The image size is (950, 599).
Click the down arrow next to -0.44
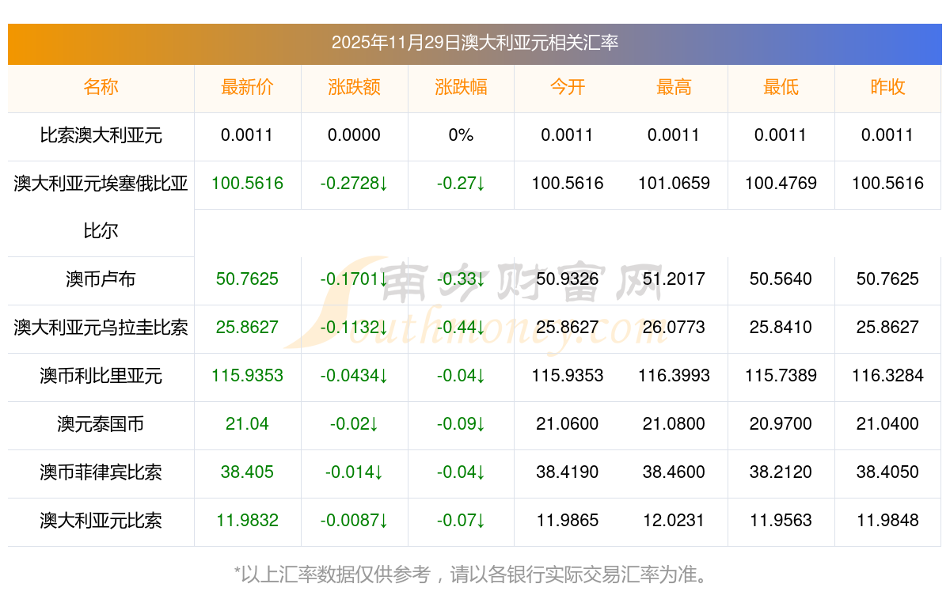[x=481, y=328]
